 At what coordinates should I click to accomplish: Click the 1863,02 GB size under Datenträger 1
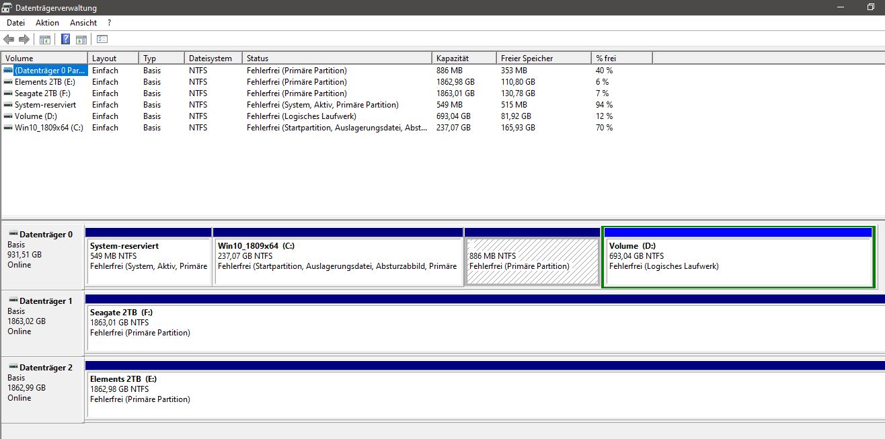(x=26, y=321)
